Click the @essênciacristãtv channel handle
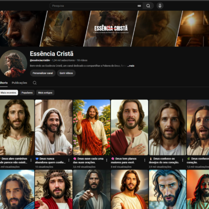 (40, 60)
